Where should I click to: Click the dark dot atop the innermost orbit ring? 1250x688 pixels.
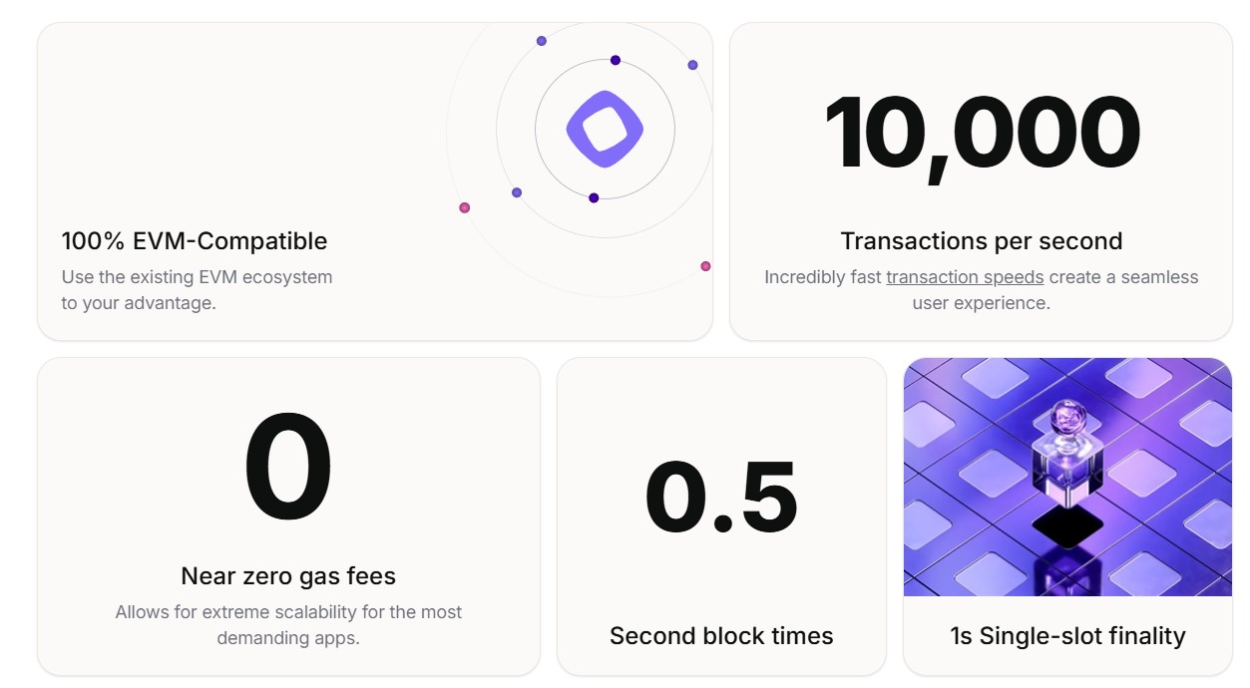[x=616, y=61]
